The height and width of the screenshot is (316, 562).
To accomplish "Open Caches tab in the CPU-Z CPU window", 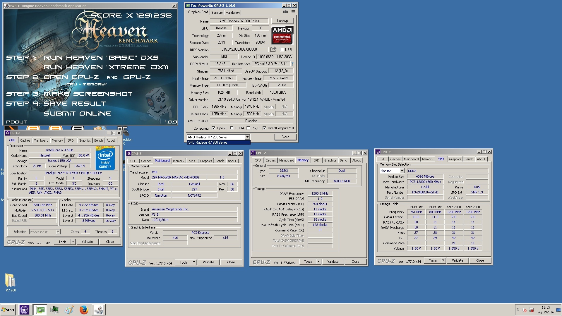I will (x=25, y=140).
